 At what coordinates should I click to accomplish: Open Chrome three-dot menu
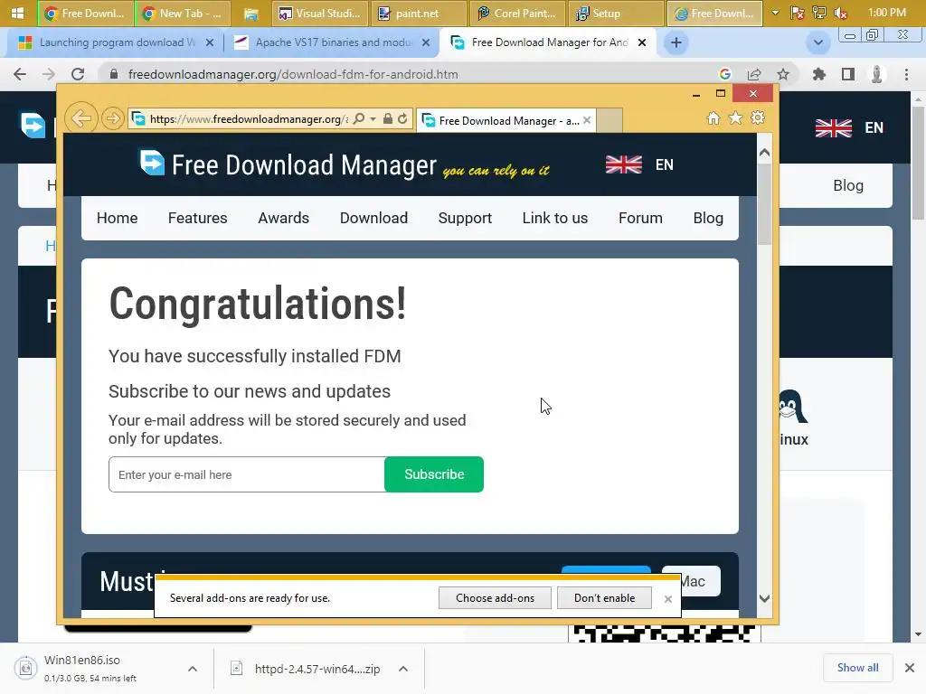[906, 74]
